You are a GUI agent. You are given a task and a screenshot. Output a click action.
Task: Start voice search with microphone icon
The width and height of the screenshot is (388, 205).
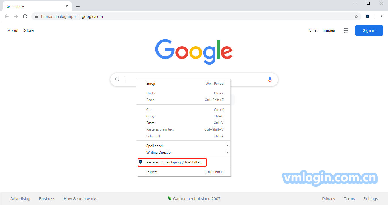pos(269,80)
